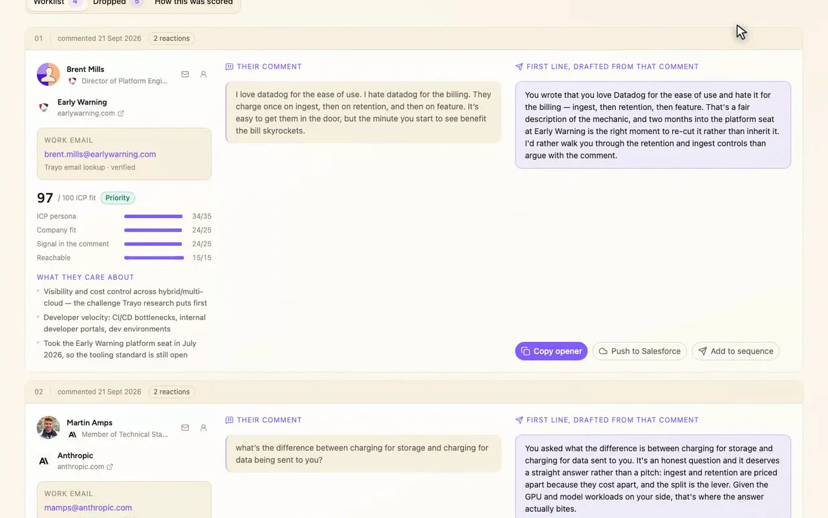This screenshot has height=518, width=828.
Task: Switch to the Dropped tab
Action: 117,3
